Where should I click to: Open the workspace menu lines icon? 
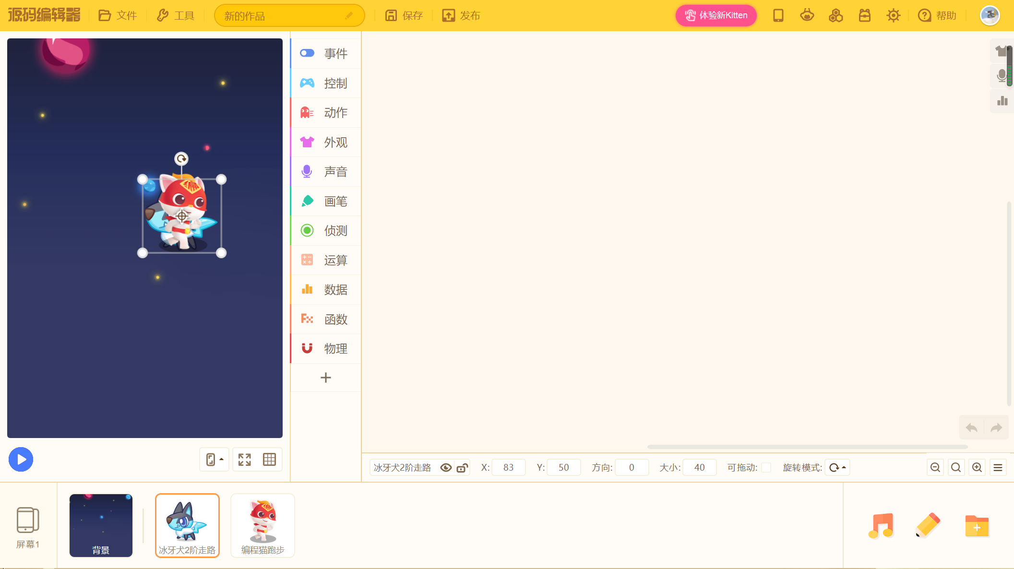(x=998, y=467)
